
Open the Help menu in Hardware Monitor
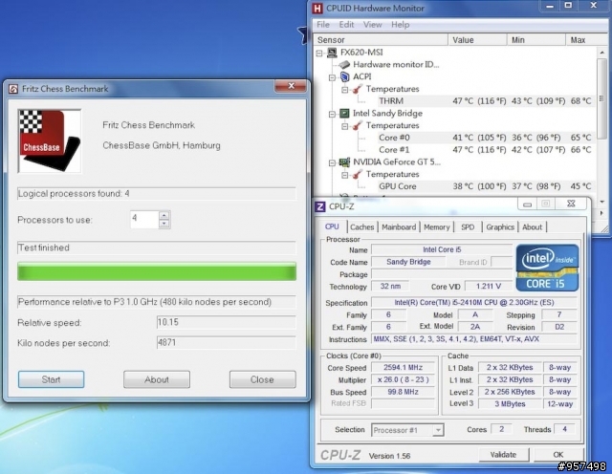click(401, 25)
